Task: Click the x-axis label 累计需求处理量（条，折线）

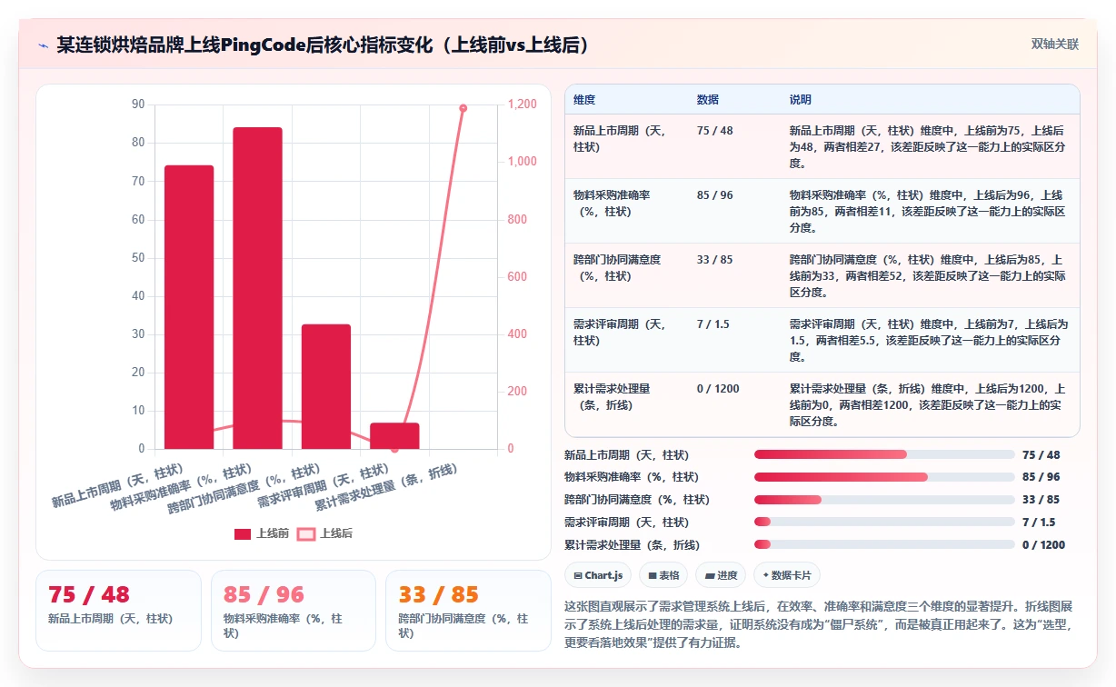Action: click(385, 488)
